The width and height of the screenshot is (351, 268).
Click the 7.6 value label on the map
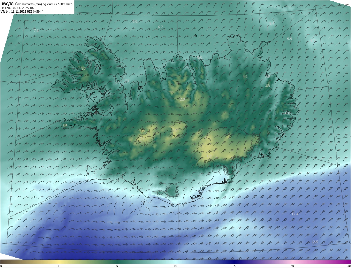coord(135,22)
